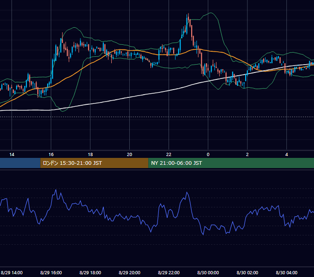The width and height of the screenshot is (314, 277).
Task: Click the 16 hour axis label
Action: click(51, 155)
